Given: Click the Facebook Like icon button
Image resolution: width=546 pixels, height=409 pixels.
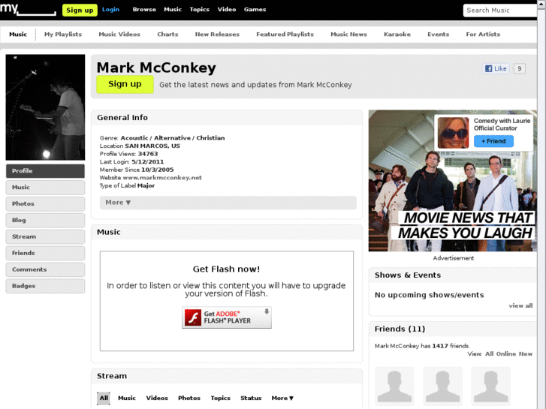Looking at the screenshot, I should 496,68.
